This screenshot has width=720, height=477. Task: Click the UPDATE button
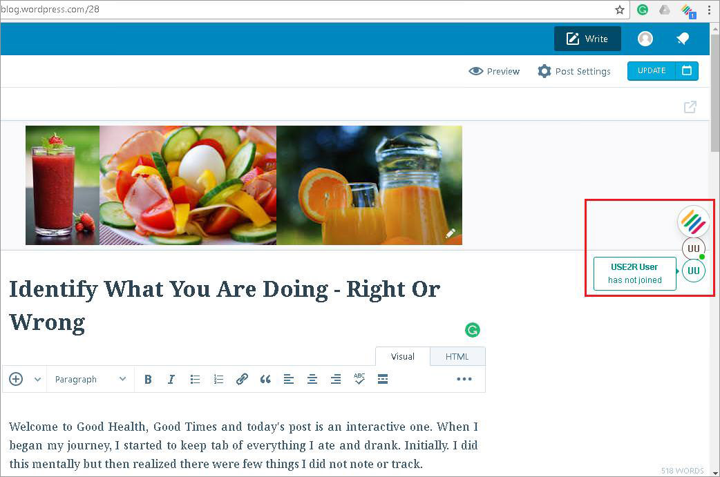tap(652, 70)
